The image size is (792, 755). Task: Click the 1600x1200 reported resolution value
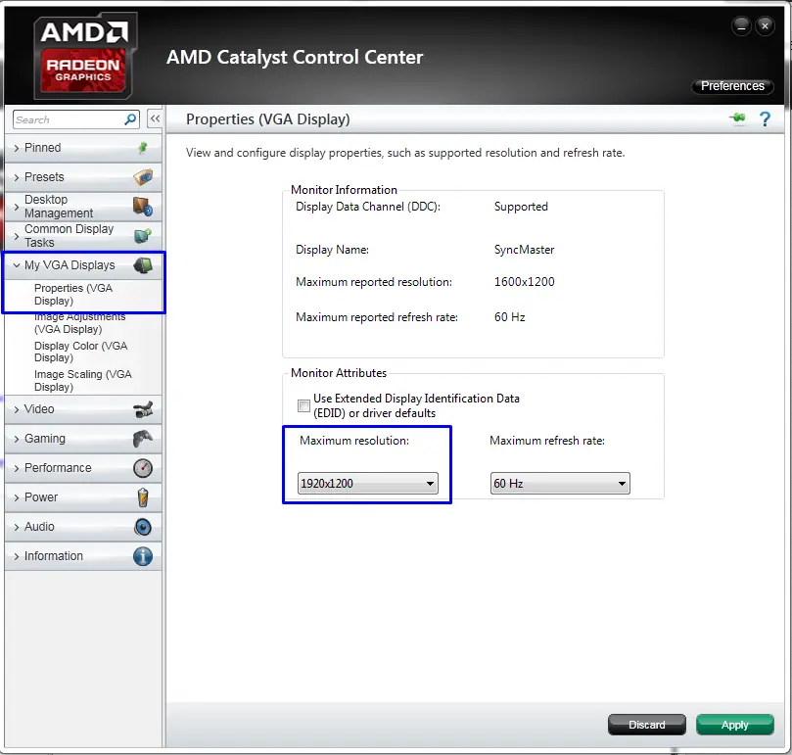524,281
